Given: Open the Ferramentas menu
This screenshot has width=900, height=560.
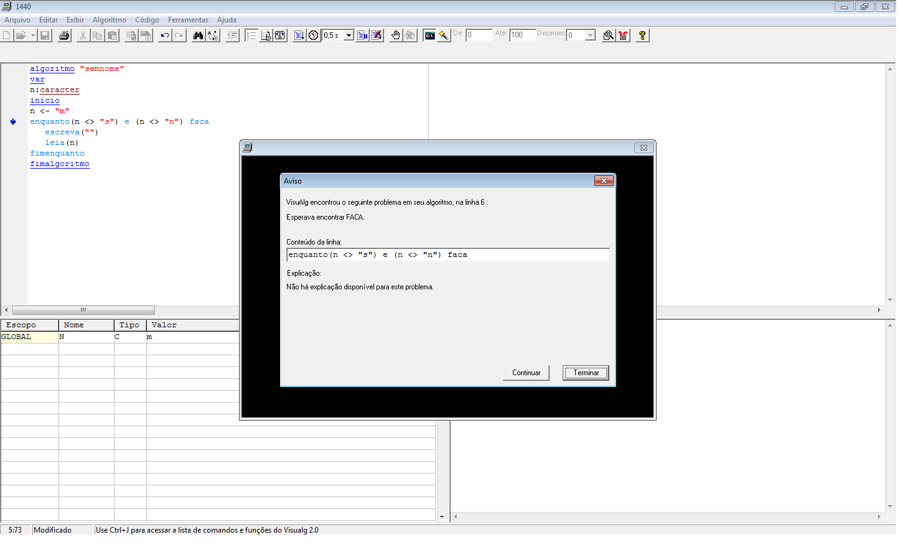Looking at the screenshot, I should pyautogui.click(x=188, y=20).
